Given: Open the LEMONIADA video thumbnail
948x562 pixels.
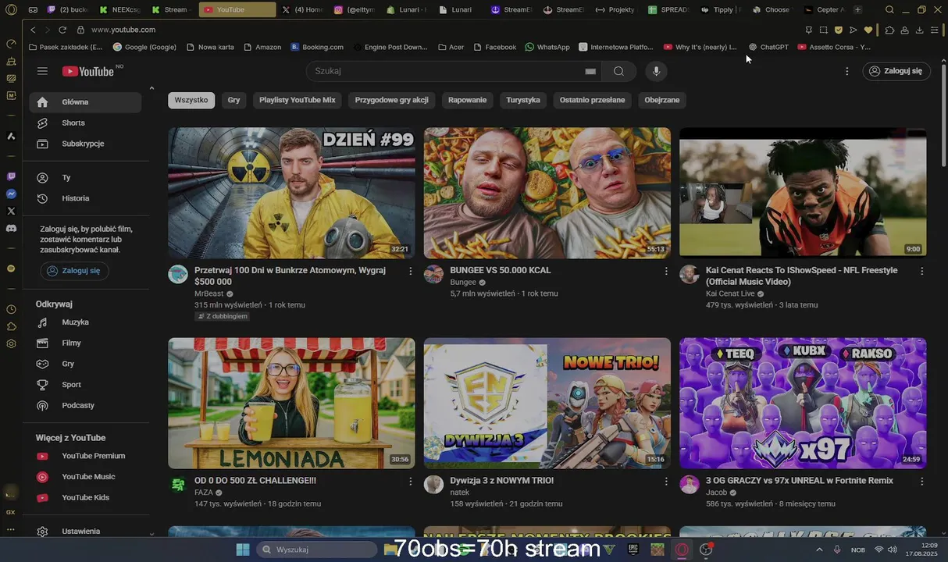Looking at the screenshot, I should point(291,403).
